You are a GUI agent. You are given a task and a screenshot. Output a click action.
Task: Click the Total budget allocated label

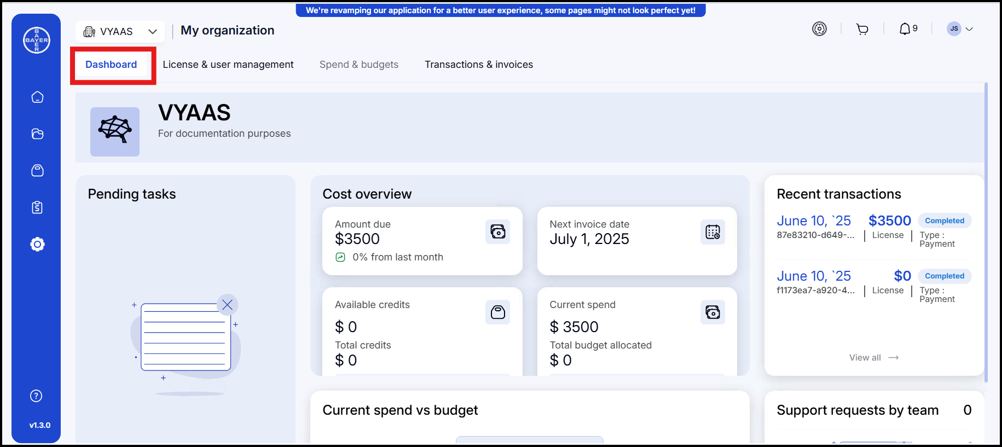click(x=600, y=345)
